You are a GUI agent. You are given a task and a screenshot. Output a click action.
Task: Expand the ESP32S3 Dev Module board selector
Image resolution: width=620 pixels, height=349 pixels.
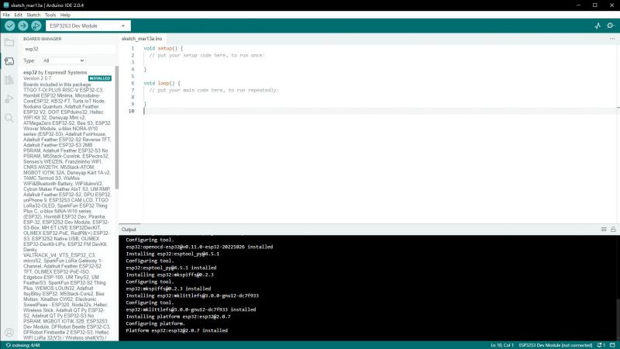click(83, 26)
